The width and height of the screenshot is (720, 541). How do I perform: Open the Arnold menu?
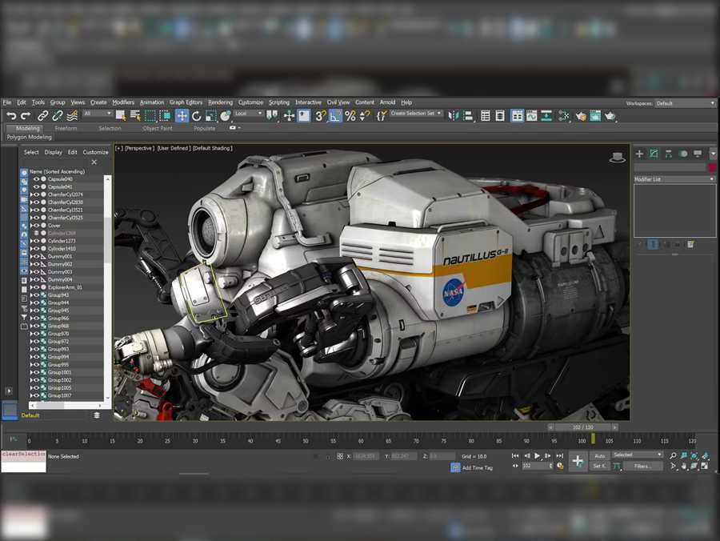(387, 102)
